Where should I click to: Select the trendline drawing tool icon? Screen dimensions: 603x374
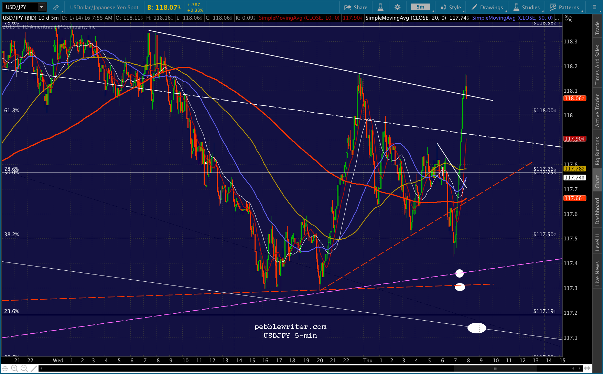click(33, 368)
